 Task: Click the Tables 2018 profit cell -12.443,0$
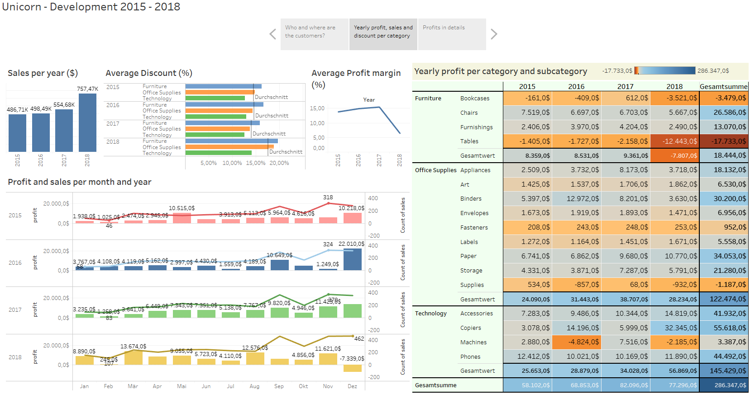[x=674, y=141]
